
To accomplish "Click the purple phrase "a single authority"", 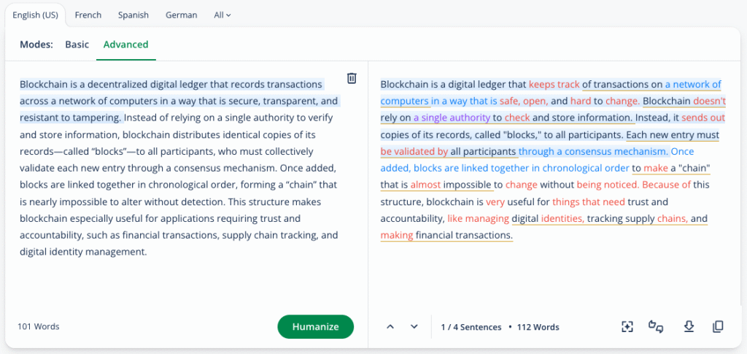I will coord(452,118).
